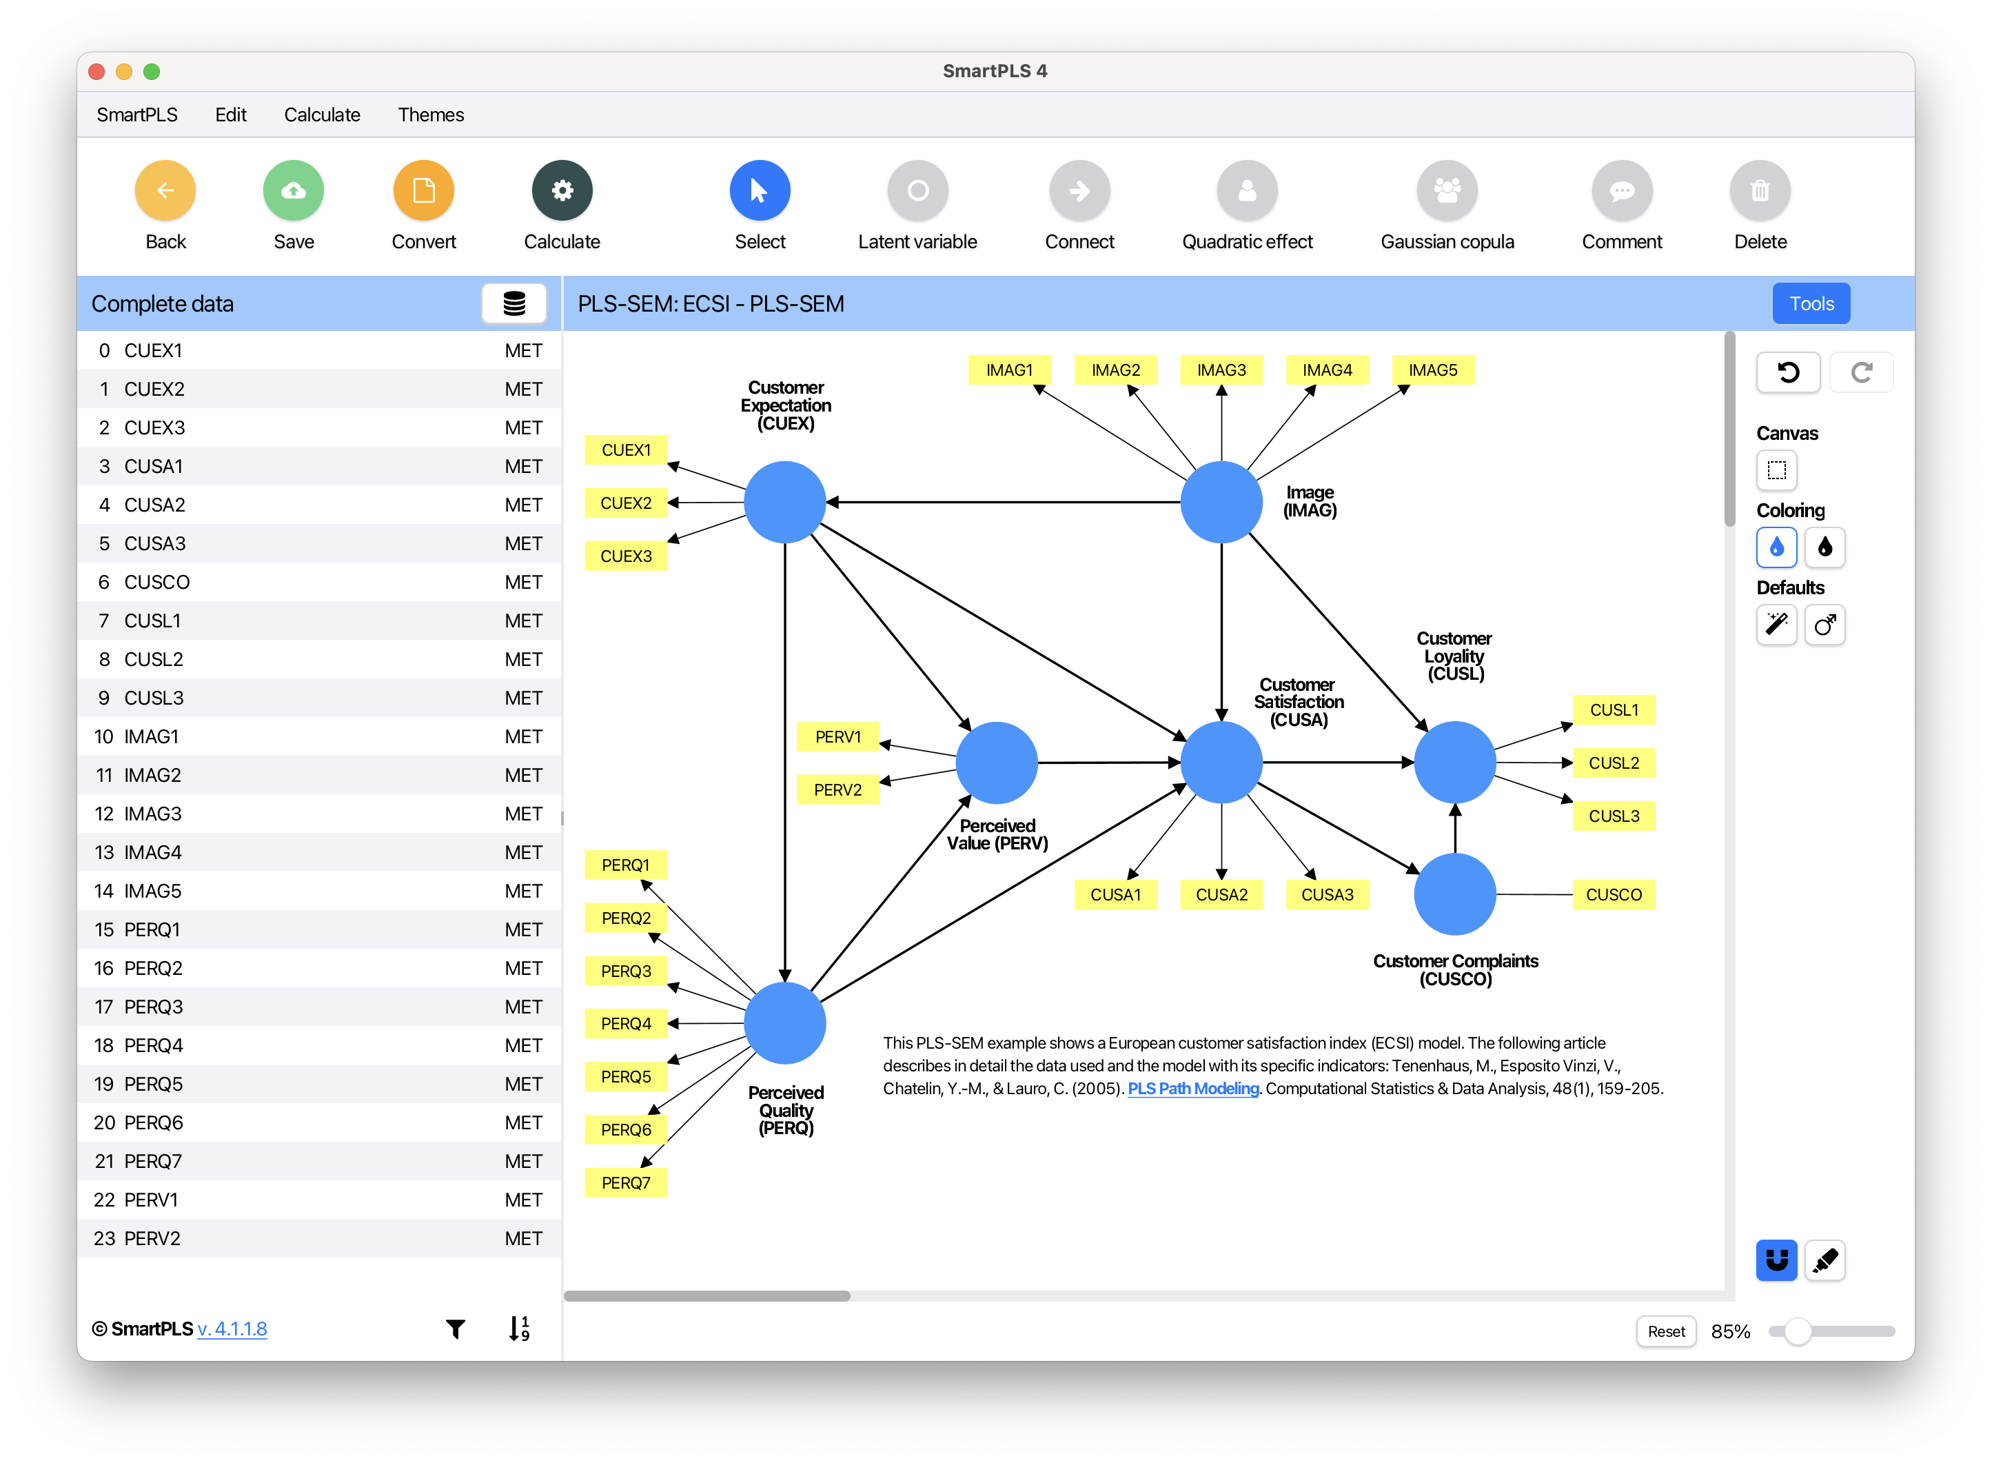The height and width of the screenshot is (1463, 1992).
Task: Select the Customer Satisfaction latent variable circle
Action: pyautogui.click(x=1221, y=762)
